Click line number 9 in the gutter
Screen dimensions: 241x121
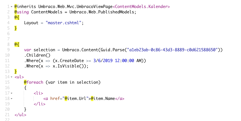tap(8, 50)
